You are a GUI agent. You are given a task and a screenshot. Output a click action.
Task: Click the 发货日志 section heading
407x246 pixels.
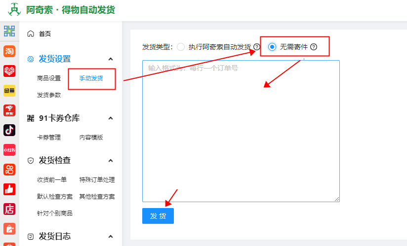pos(55,237)
